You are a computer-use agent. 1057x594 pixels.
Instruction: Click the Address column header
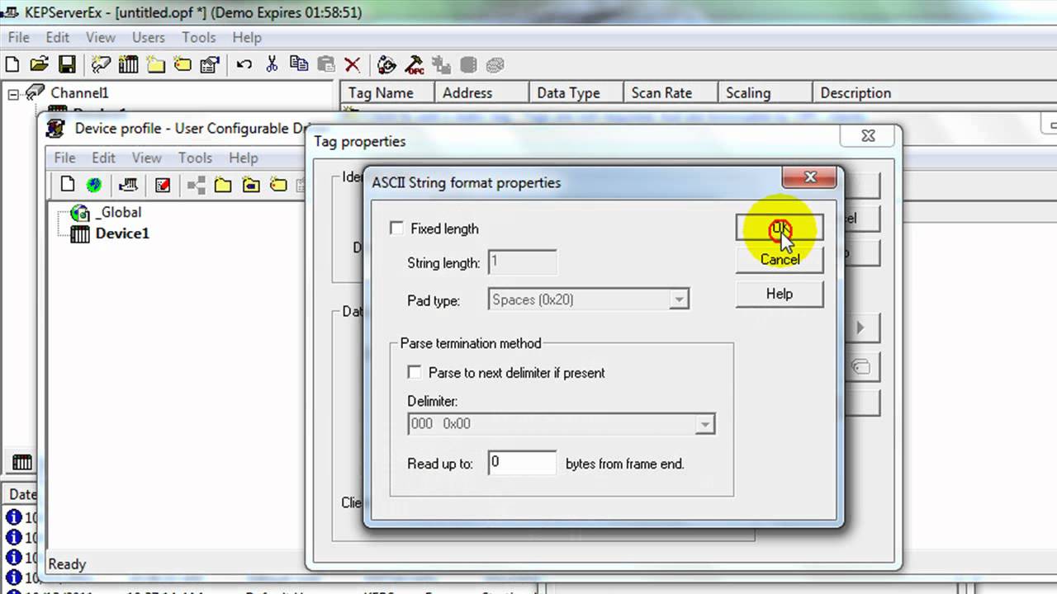tap(481, 92)
